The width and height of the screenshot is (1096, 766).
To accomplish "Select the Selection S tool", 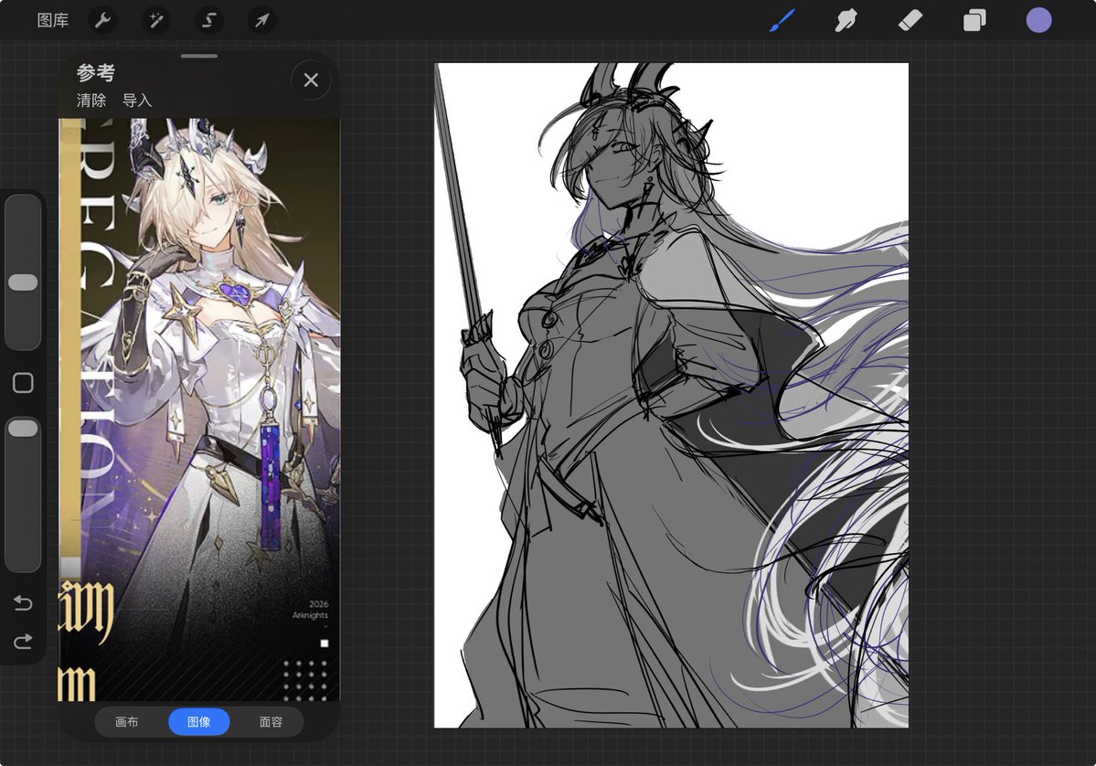I will 209,20.
